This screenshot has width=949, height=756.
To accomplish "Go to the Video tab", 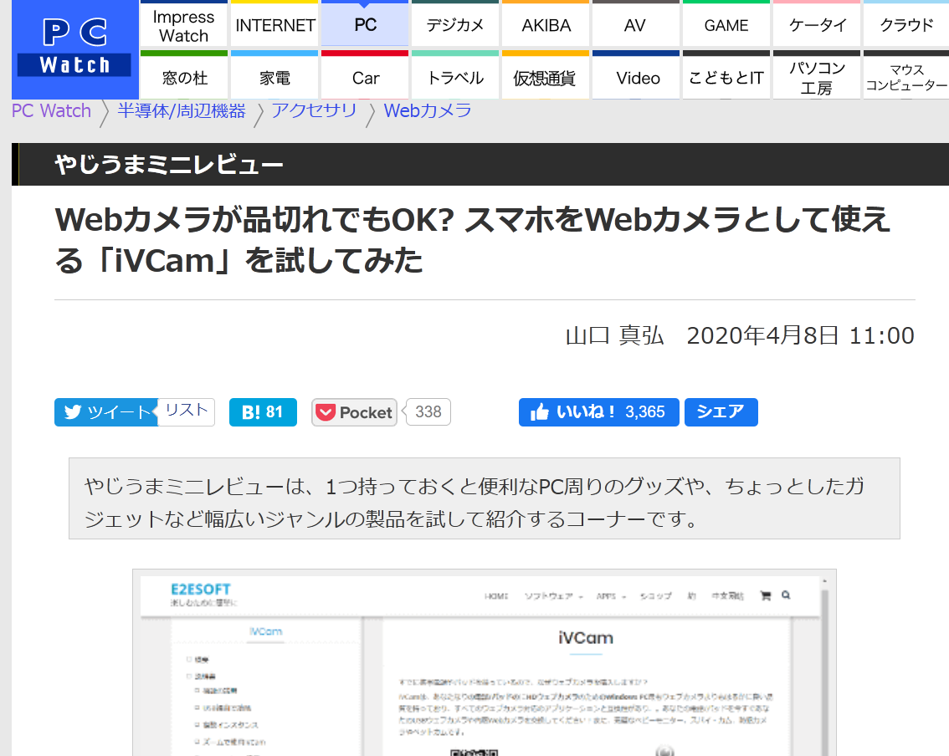I will point(635,75).
